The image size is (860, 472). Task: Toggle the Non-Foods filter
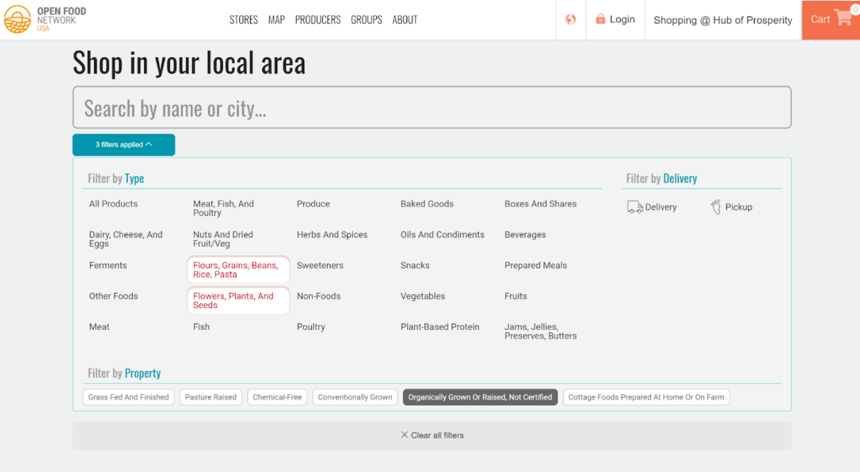pos(319,297)
